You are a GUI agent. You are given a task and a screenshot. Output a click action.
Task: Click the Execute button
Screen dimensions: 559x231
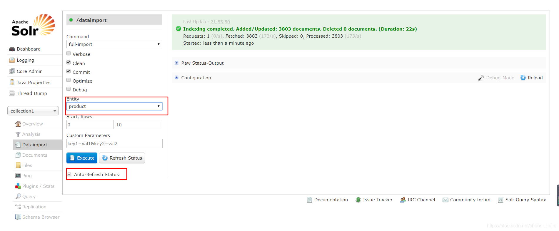pyautogui.click(x=82, y=158)
